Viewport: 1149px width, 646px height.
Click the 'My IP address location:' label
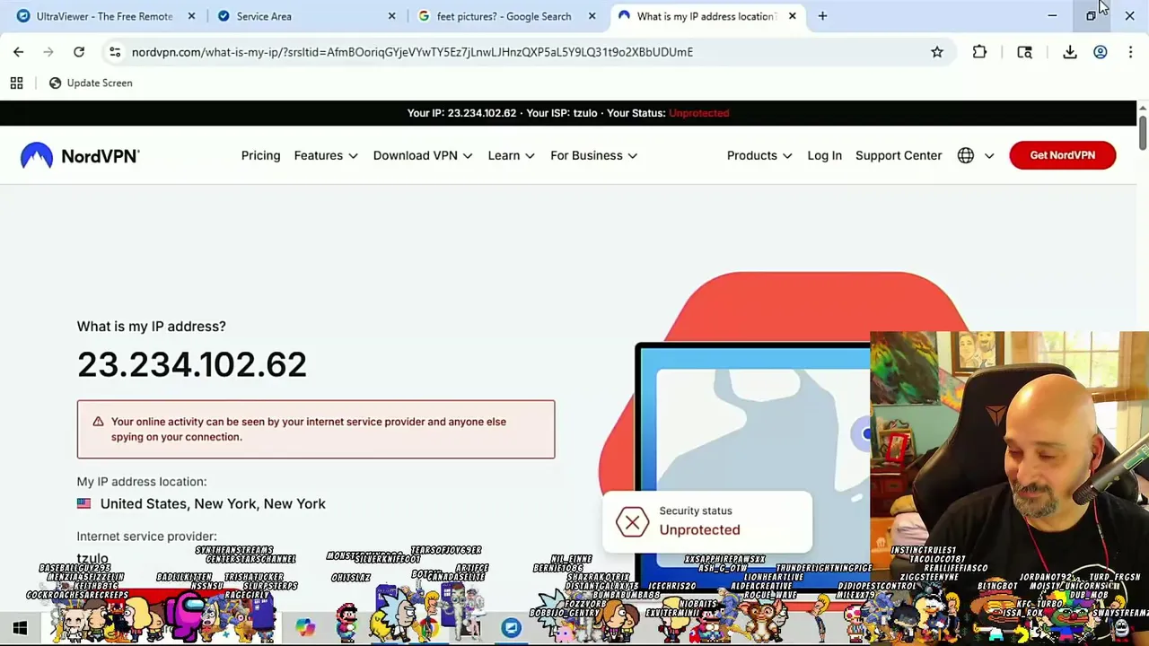[x=142, y=482]
